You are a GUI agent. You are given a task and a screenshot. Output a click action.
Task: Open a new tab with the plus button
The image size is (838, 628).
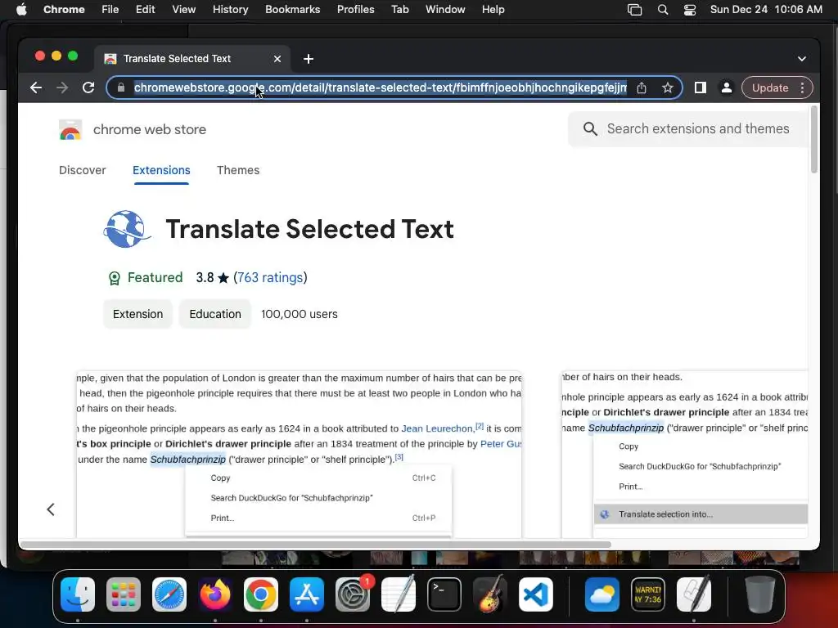[309, 59]
